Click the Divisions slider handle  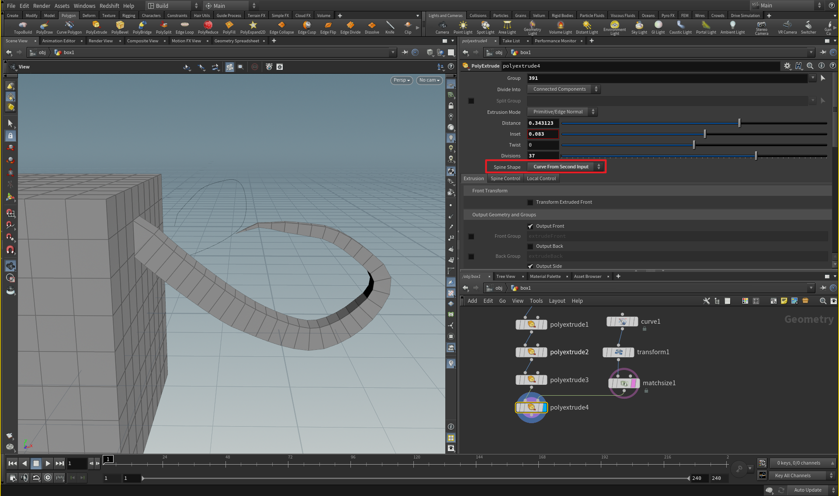756,156
